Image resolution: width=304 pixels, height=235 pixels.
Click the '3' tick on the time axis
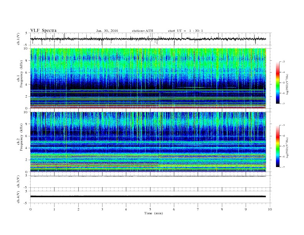click(102, 209)
